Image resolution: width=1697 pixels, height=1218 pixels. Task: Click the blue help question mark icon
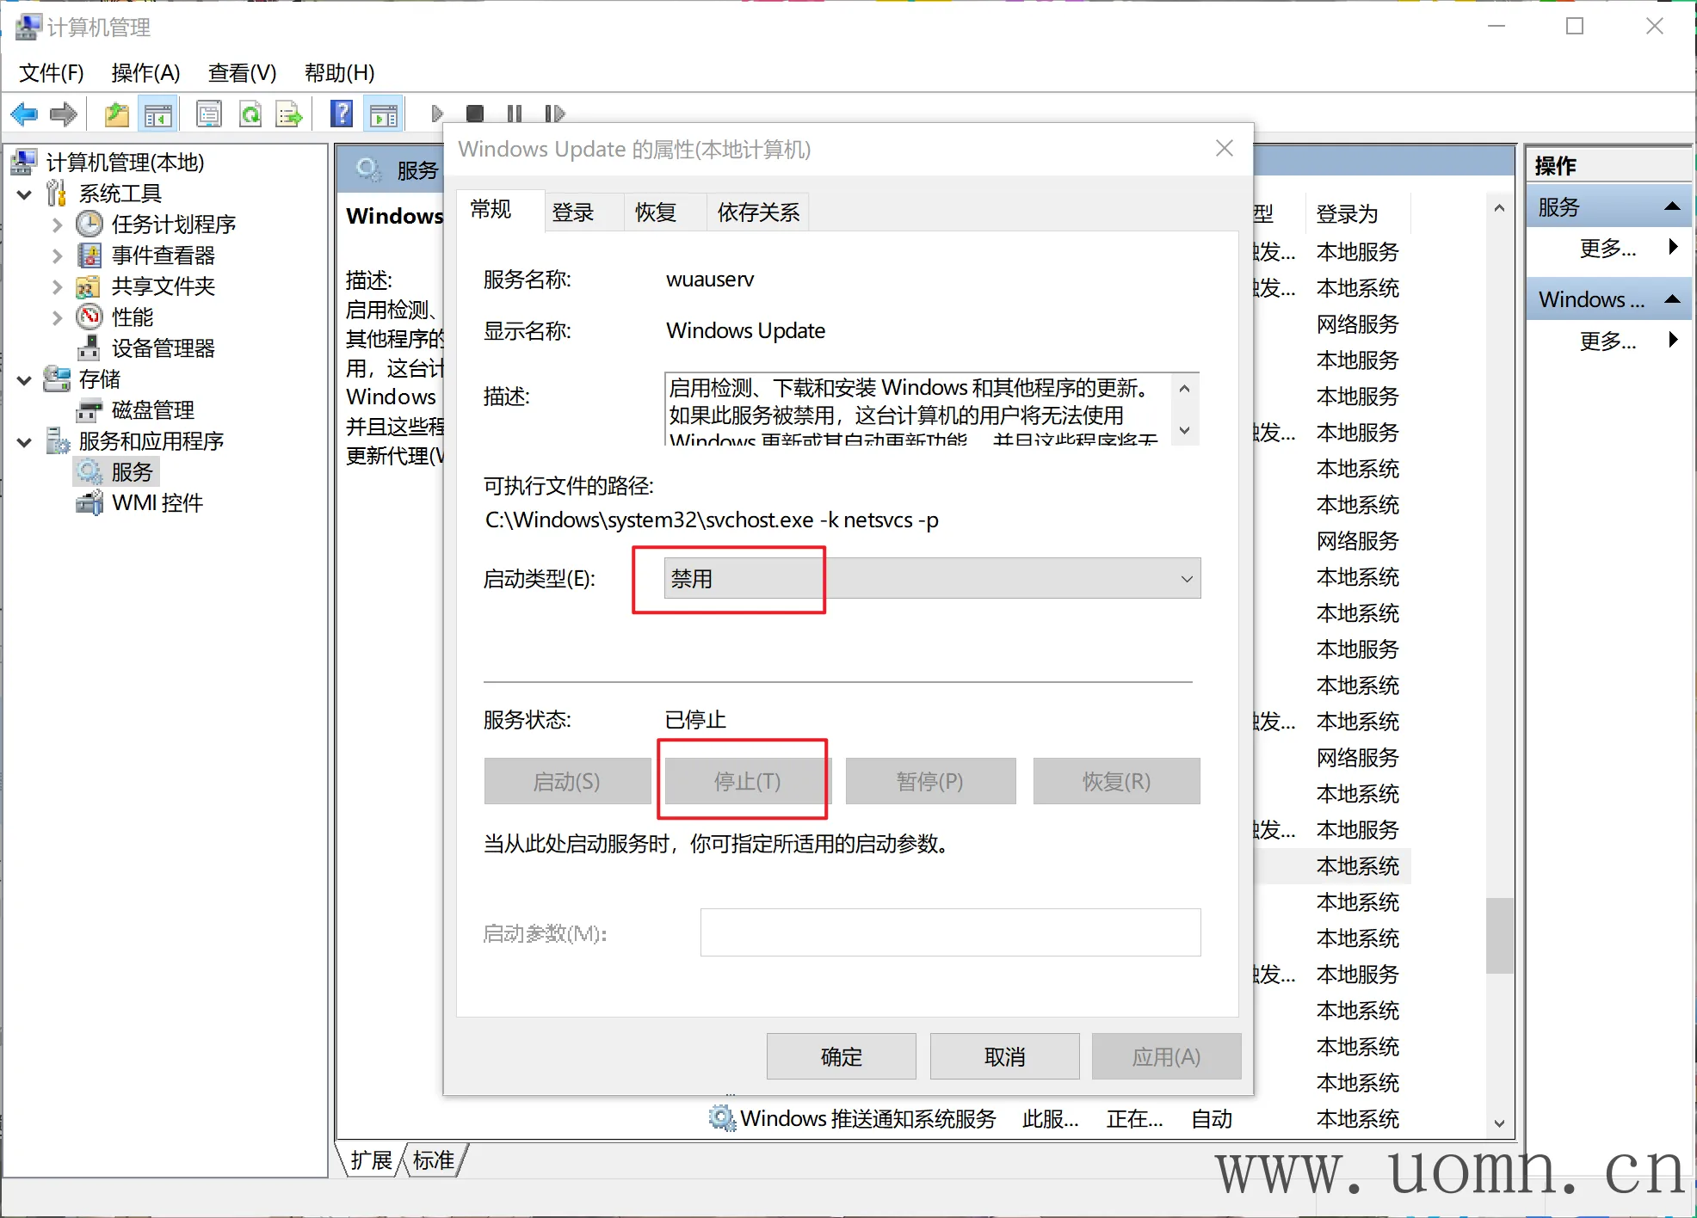[342, 114]
